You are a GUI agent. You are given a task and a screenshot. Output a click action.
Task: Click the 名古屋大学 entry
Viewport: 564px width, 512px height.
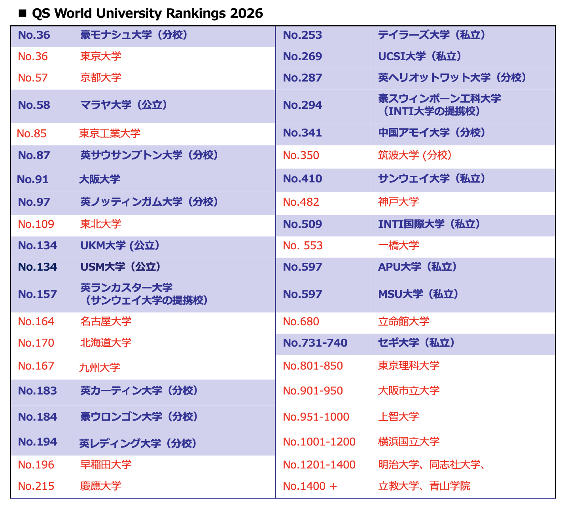coord(106,321)
